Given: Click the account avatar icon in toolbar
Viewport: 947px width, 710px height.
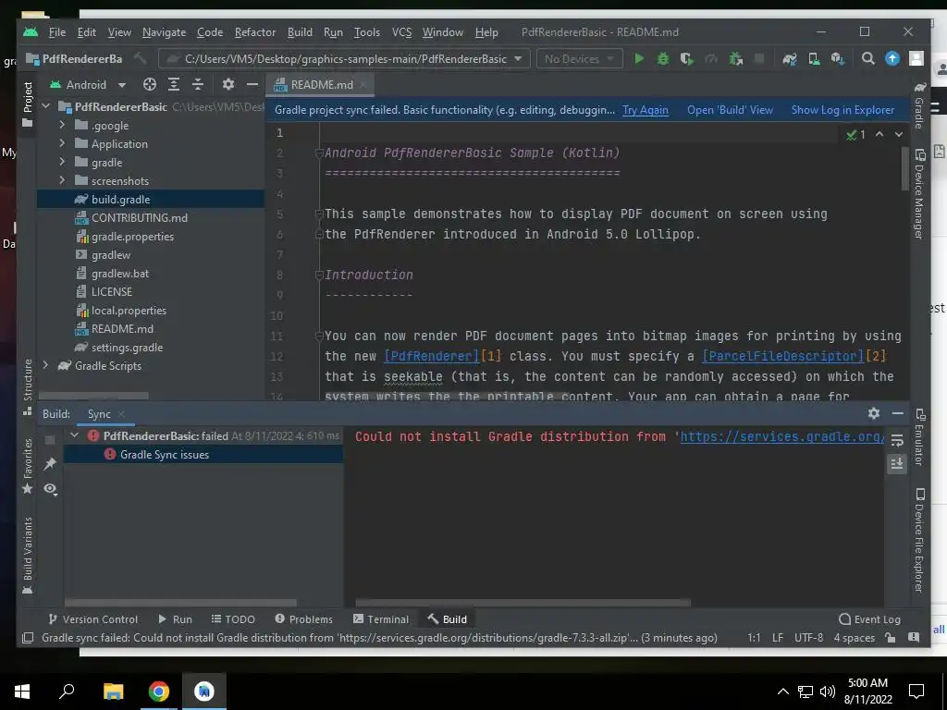Looking at the screenshot, I should click(x=916, y=58).
